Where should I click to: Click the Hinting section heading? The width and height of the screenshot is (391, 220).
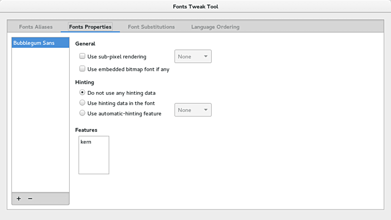point(85,82)
